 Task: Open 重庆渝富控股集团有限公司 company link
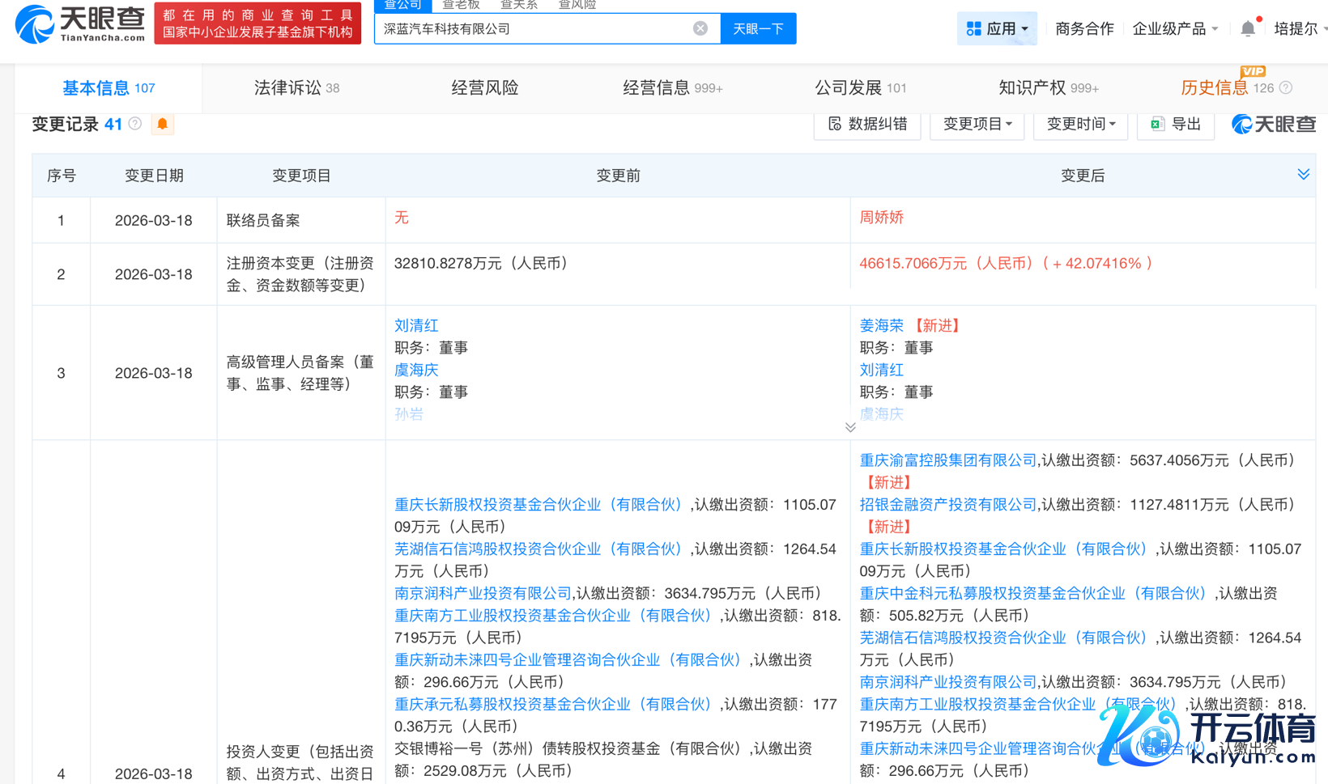click(947, 460)
